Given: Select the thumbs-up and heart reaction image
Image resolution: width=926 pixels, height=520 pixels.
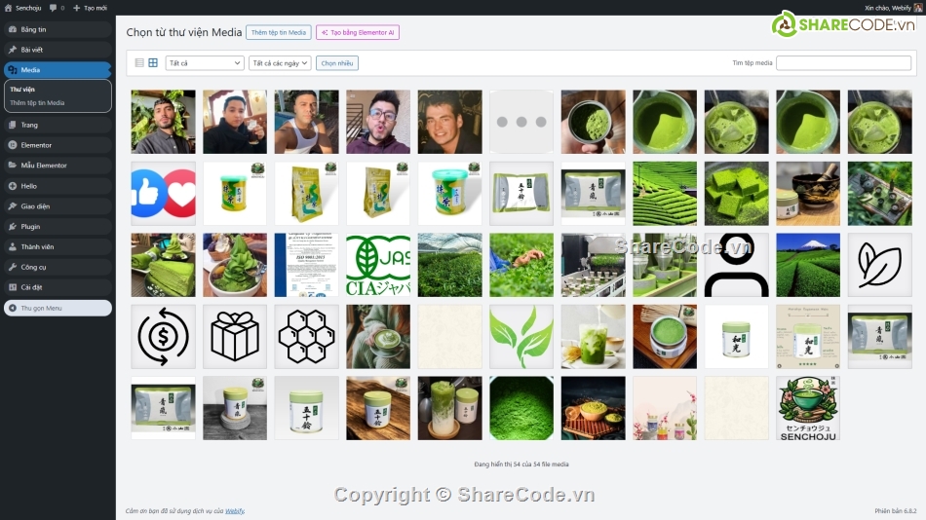Looking at the screenshot, I should coord(163,194).
